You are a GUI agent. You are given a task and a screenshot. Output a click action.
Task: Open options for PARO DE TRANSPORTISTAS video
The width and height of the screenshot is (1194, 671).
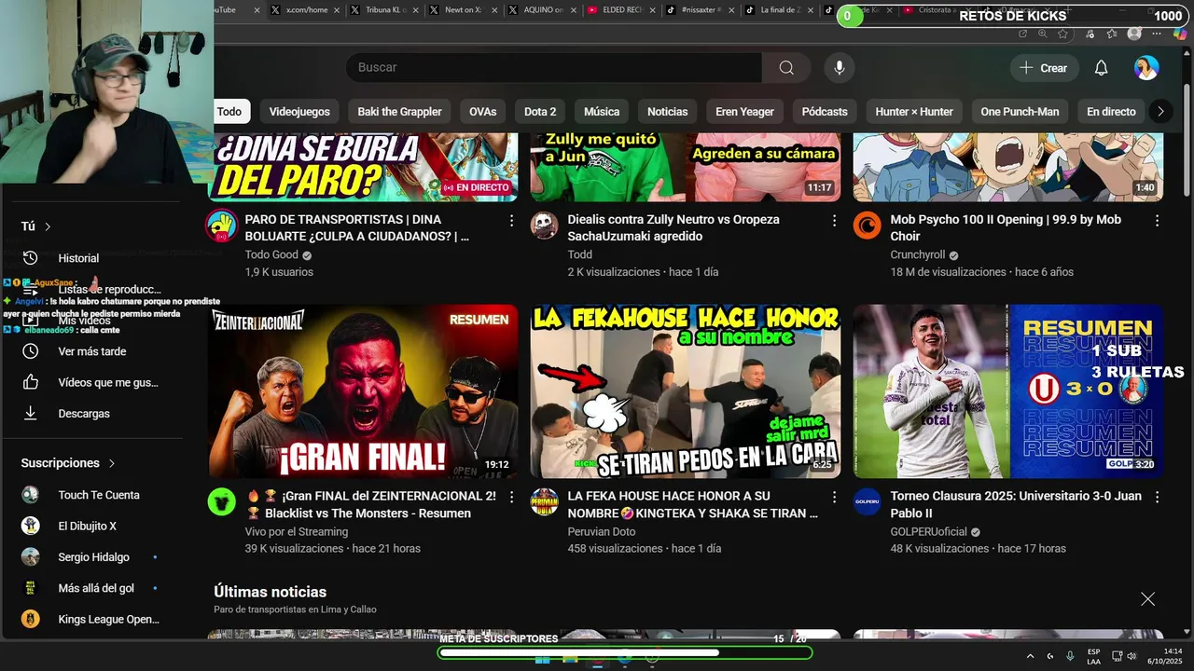point(511,221)
